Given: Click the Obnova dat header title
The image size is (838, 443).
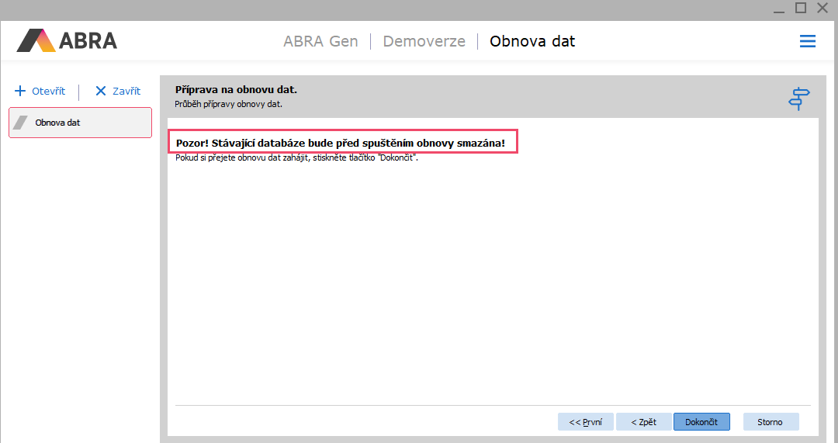Looking at the screenshot, I should 532,41.
